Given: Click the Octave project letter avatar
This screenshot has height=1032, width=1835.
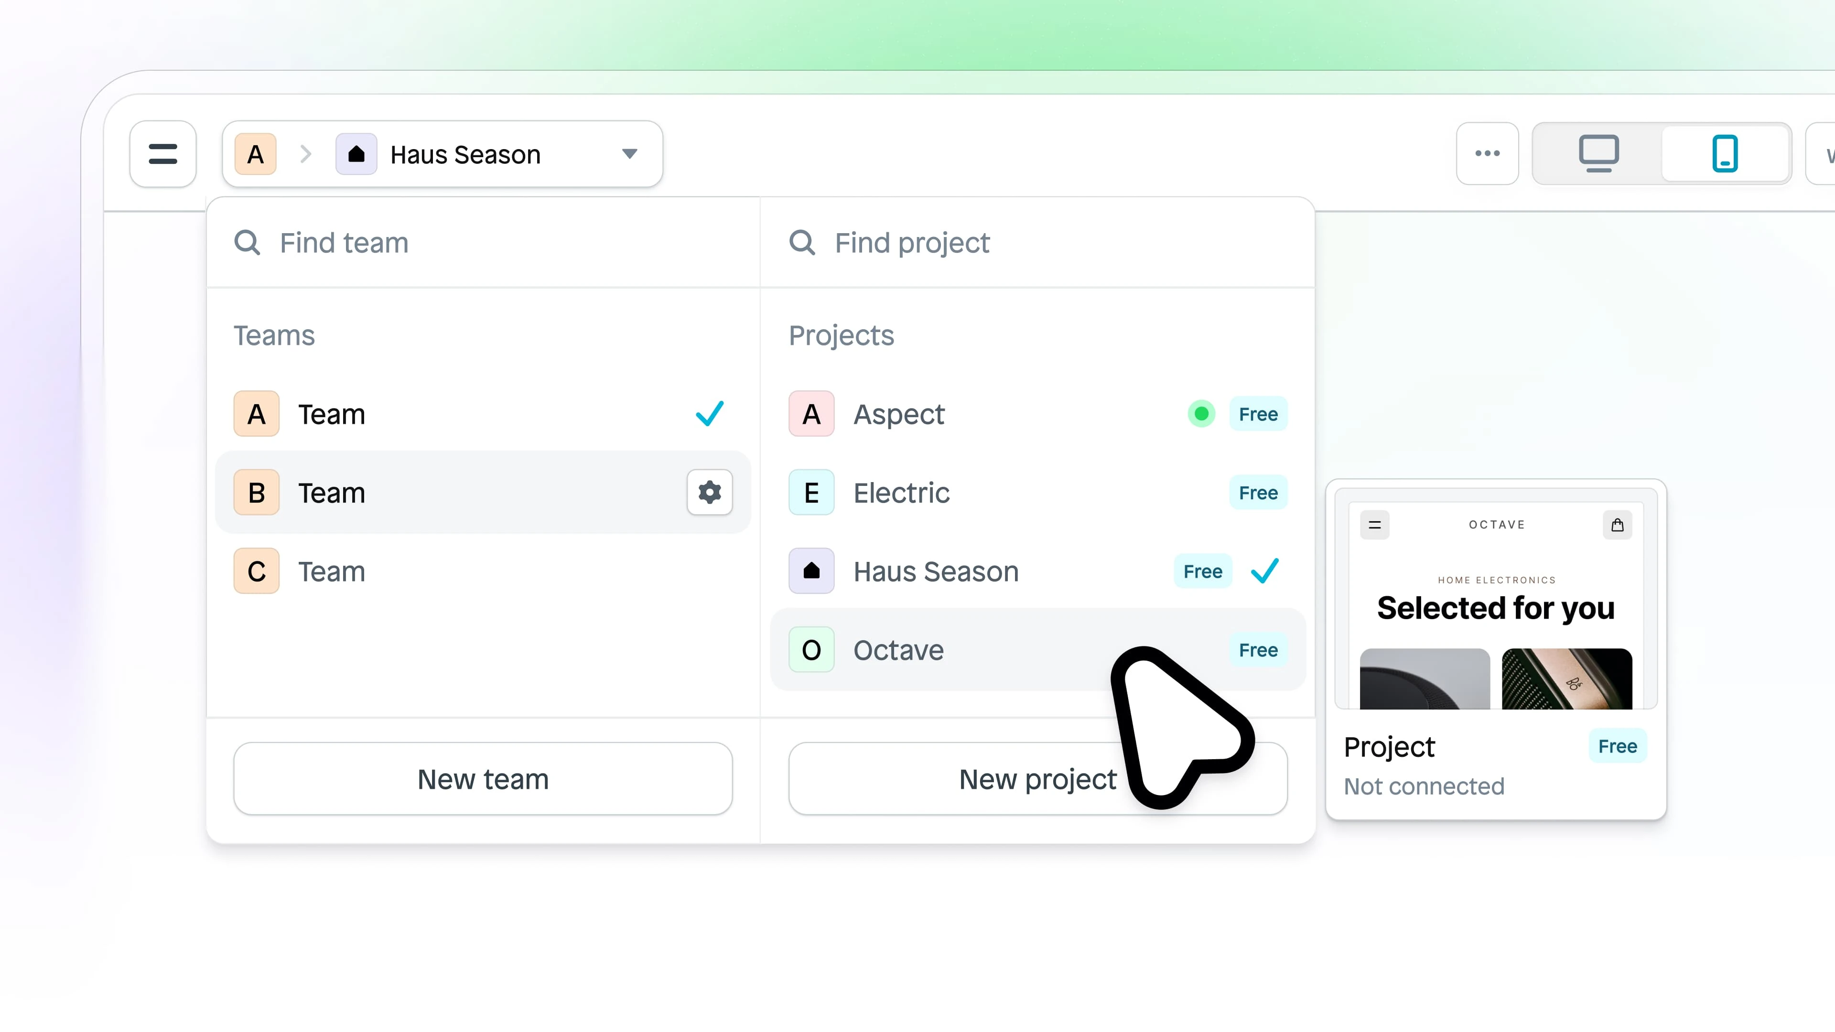Looking at the screenshot, I should pyautogui.click(x=811, y=650).
